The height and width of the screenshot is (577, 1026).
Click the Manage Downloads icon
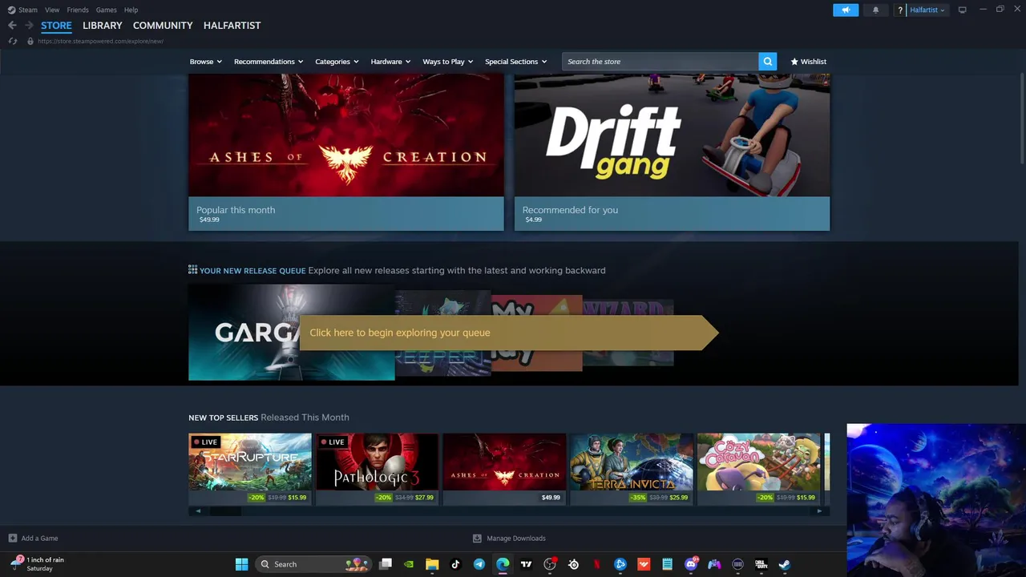(477, 539)
